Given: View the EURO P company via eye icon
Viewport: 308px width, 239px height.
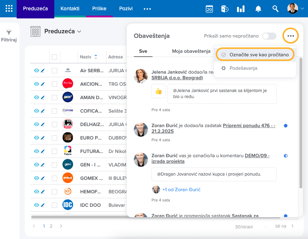Looking at the screenshot, I should [36, 138].
